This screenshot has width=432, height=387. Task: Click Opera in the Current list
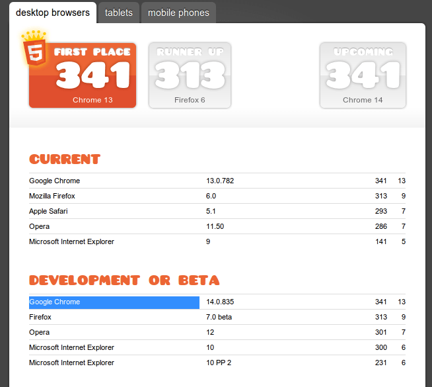pos(40,226)
